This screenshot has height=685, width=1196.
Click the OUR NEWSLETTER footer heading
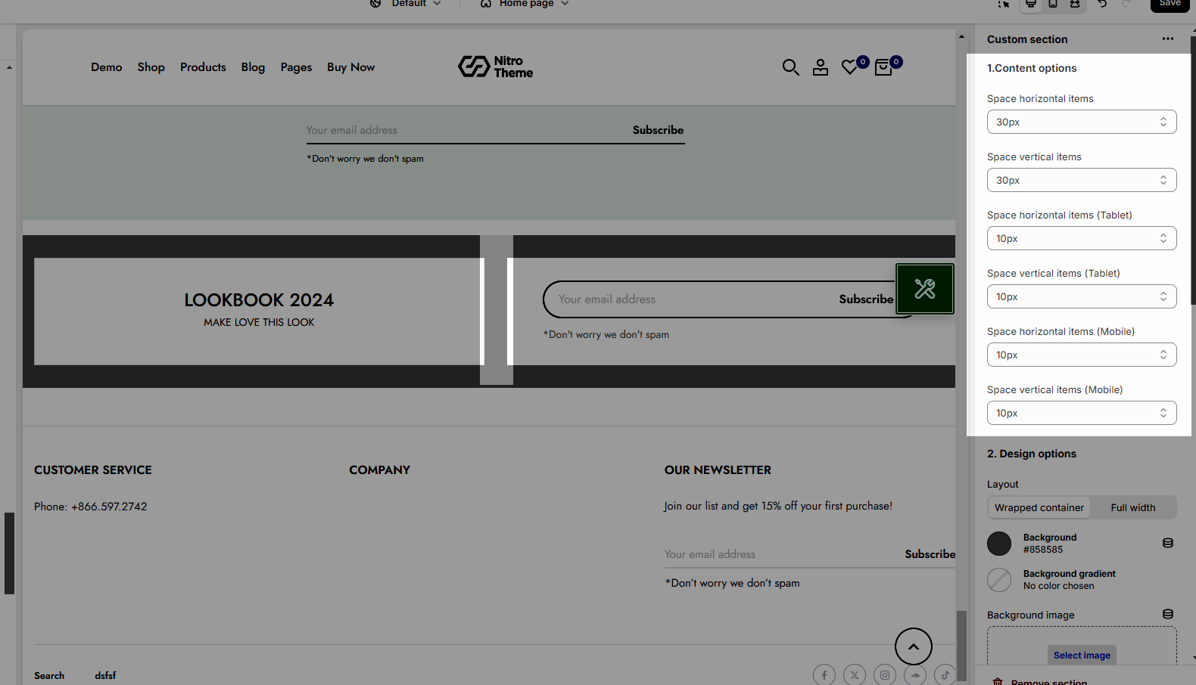718,470
